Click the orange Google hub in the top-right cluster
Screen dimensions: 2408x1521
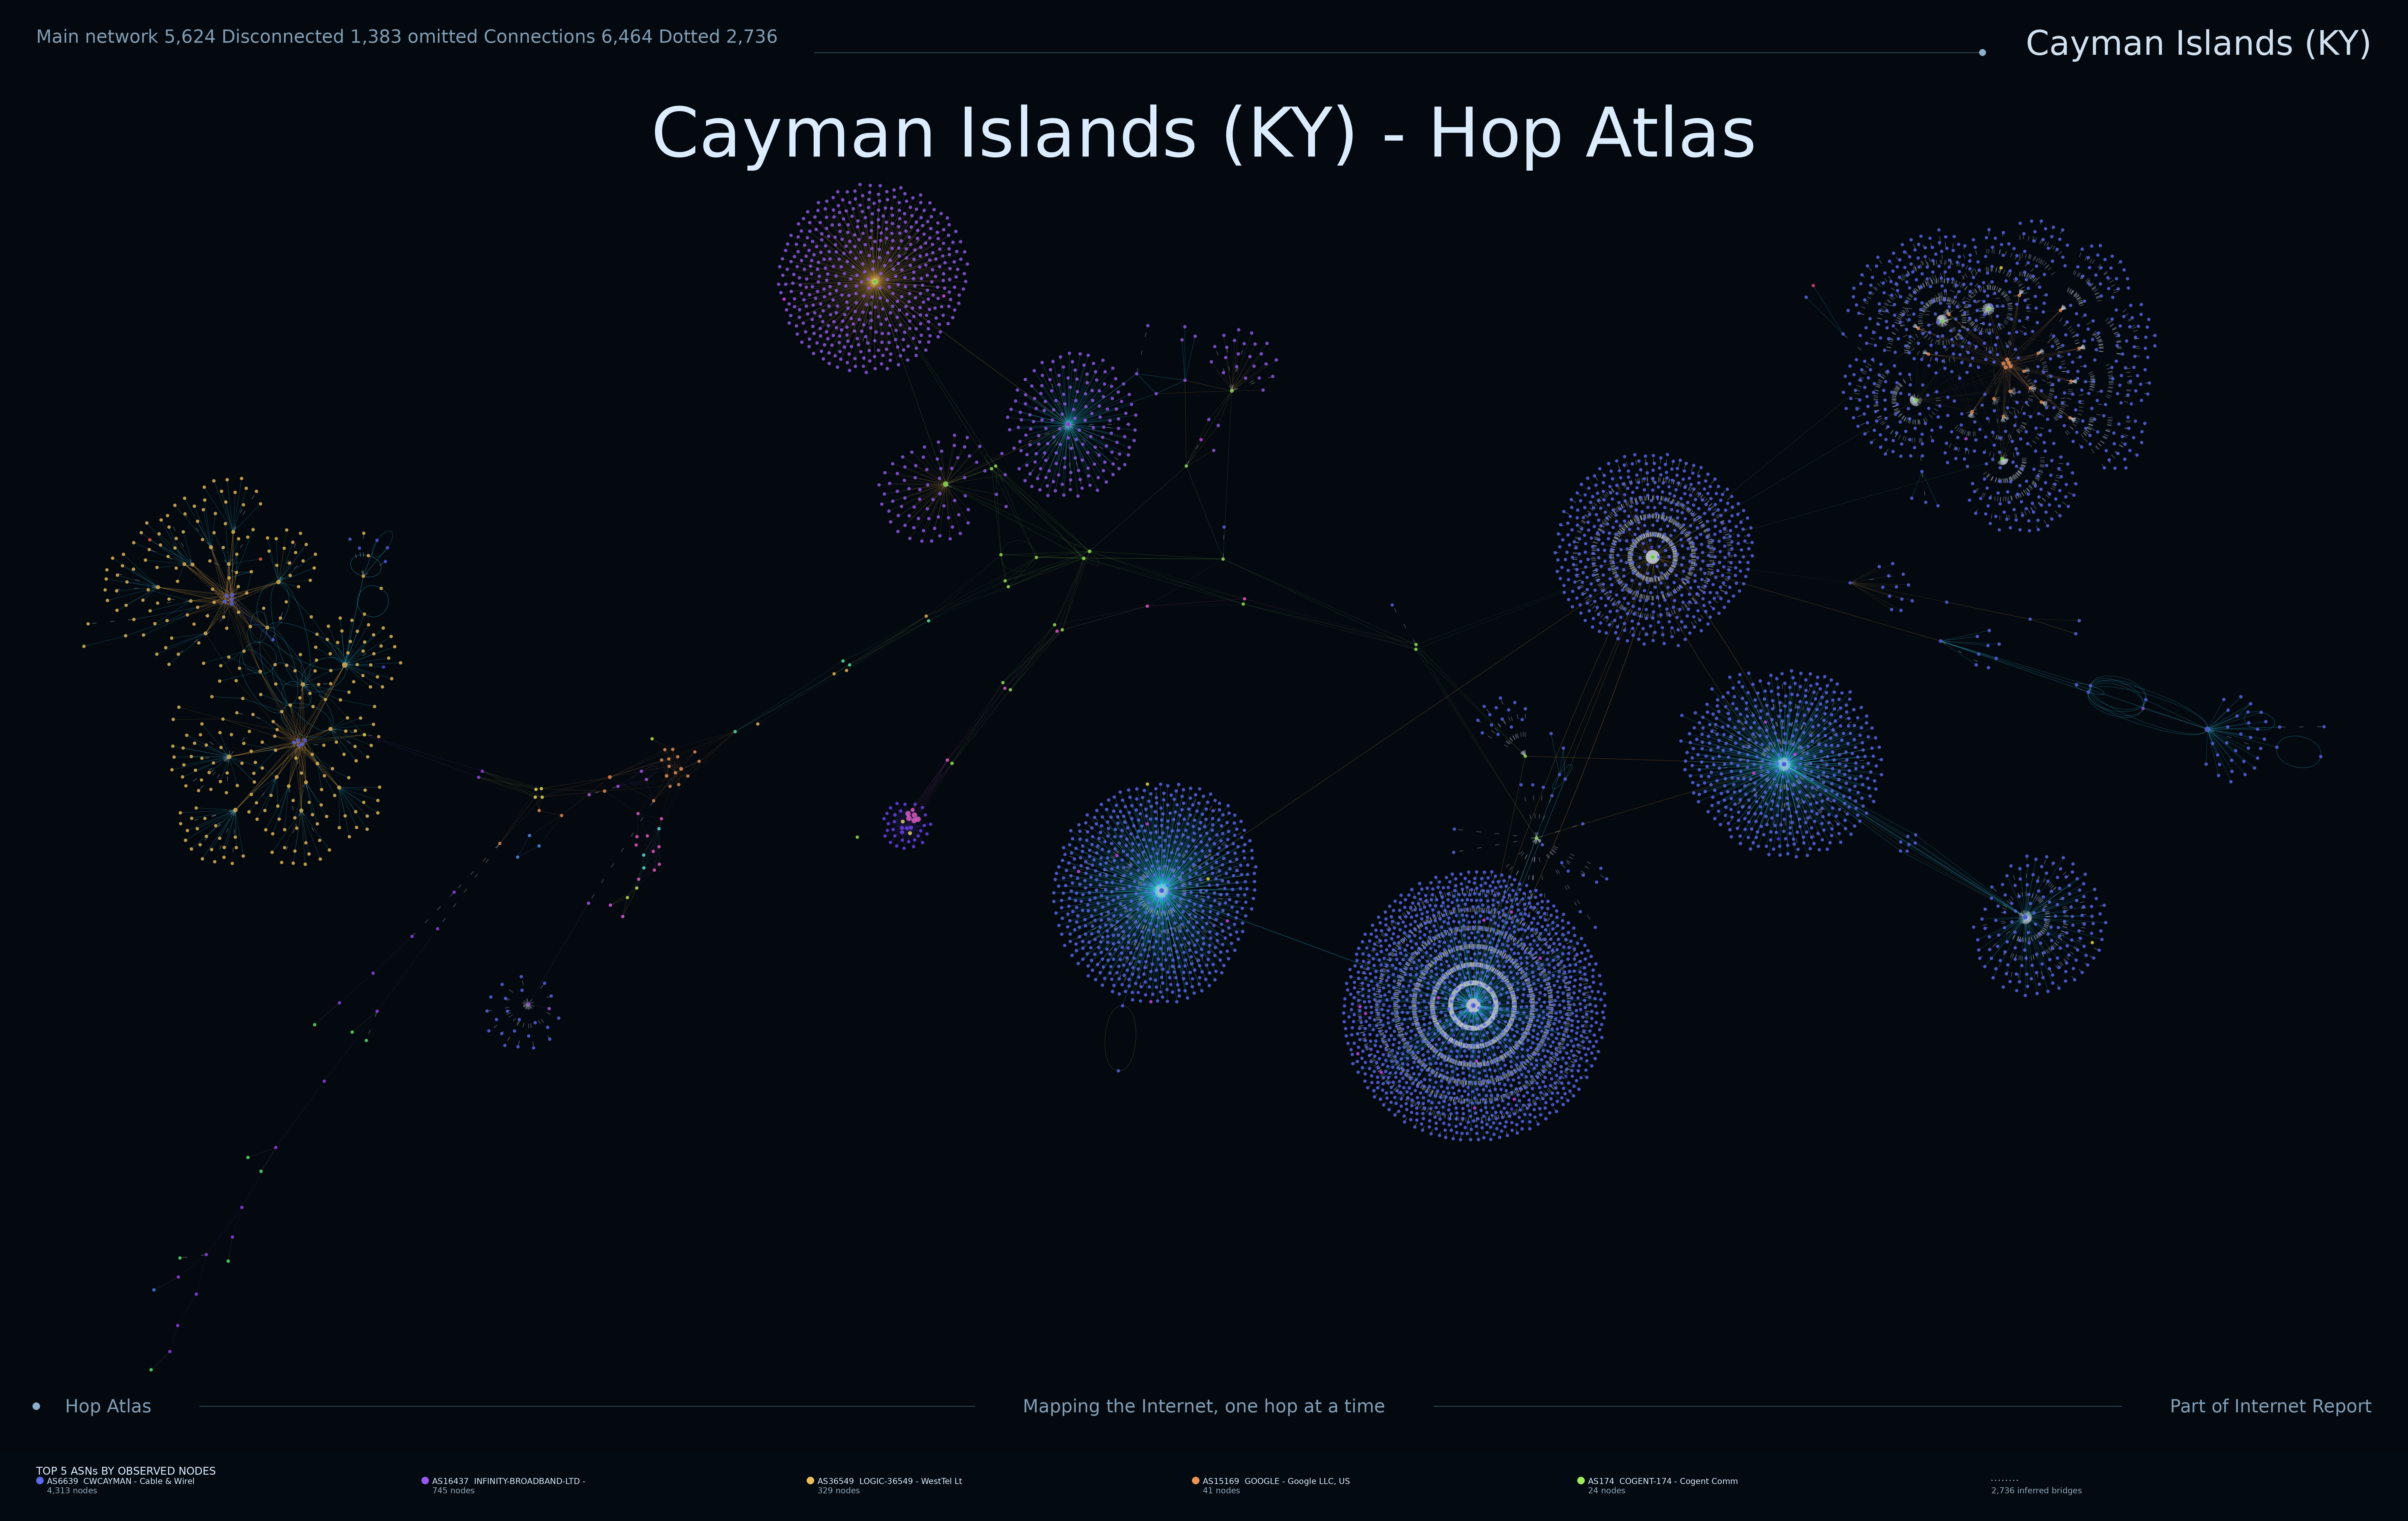(x=2007, y=364)
